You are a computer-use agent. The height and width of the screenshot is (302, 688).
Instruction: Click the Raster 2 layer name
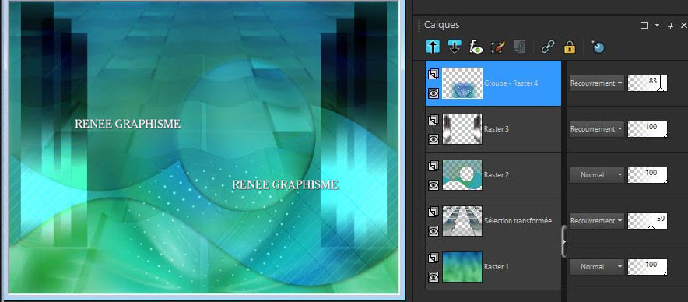click(497, 174)
